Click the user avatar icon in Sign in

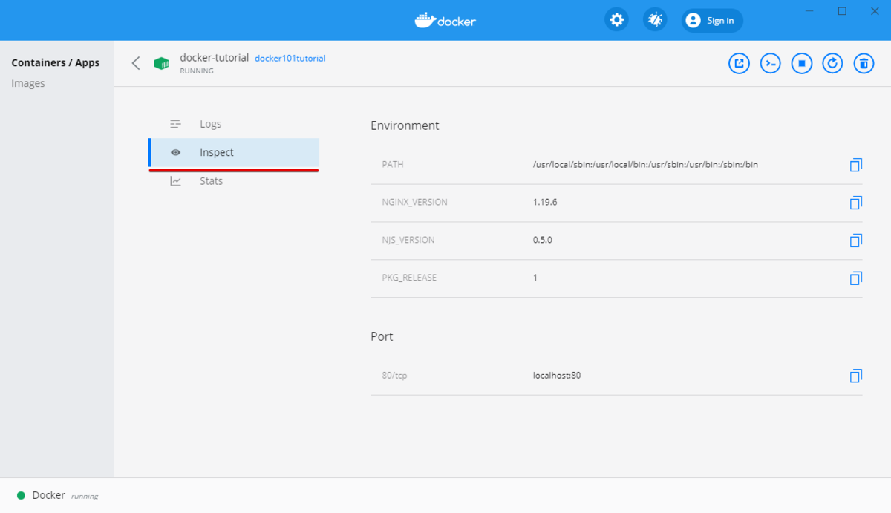point(693,20)
